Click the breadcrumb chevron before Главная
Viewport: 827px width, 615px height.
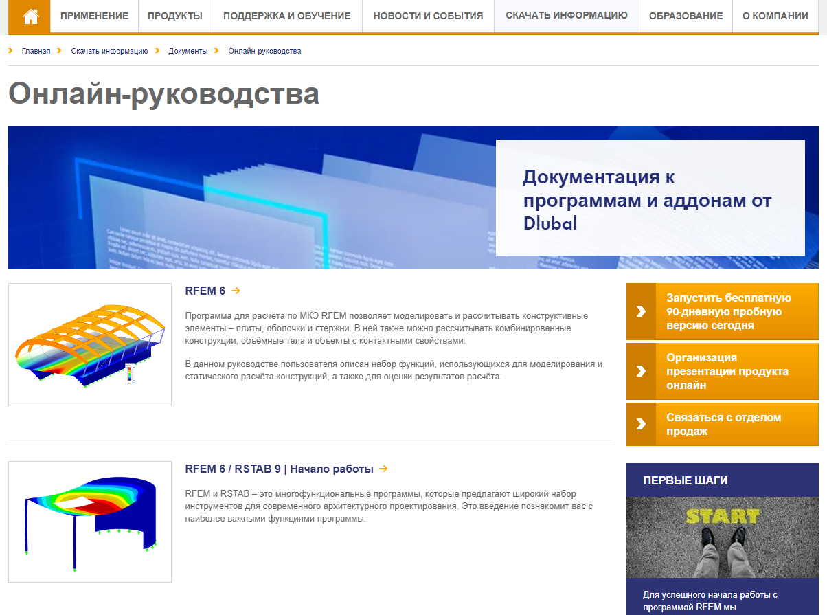(x=10, y=50)
